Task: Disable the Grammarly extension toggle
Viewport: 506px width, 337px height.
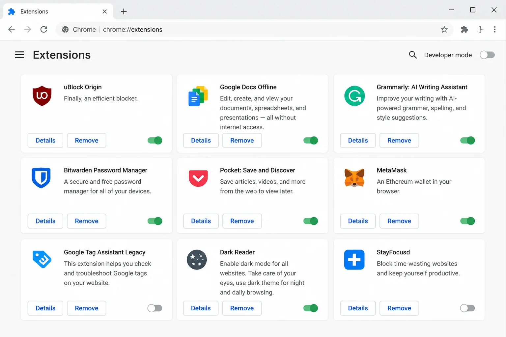Action: [467, 141]
